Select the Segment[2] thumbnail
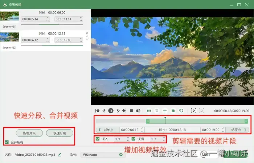This screenshot has height=163, width=254. click(9, 37)
